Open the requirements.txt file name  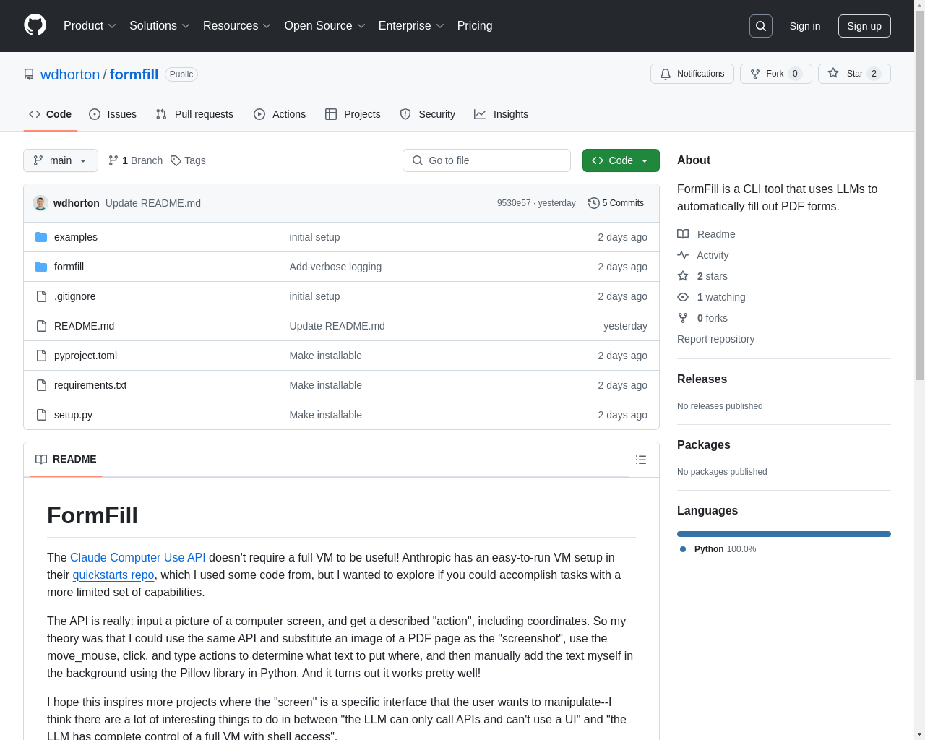click(x=90, y=385)
